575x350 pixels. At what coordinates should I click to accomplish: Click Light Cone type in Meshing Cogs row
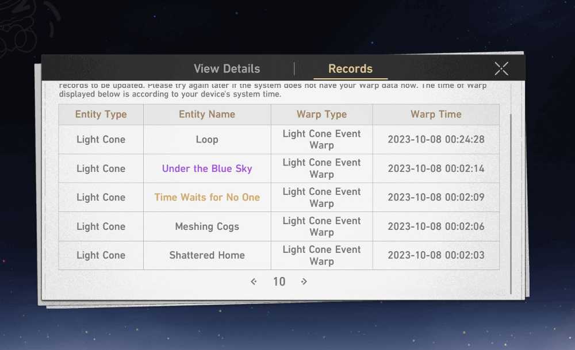[101, 226]
